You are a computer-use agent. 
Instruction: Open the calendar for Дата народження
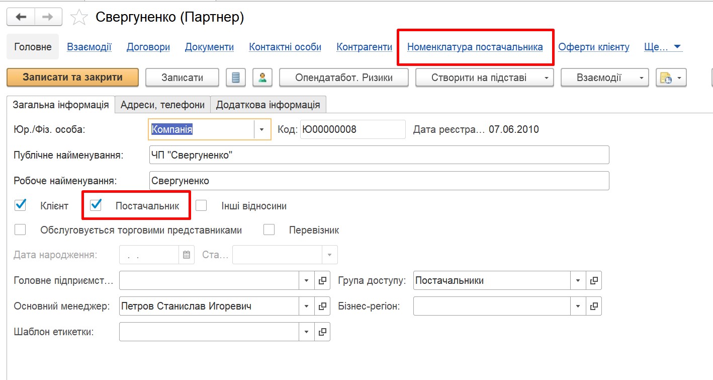[187, 255]
